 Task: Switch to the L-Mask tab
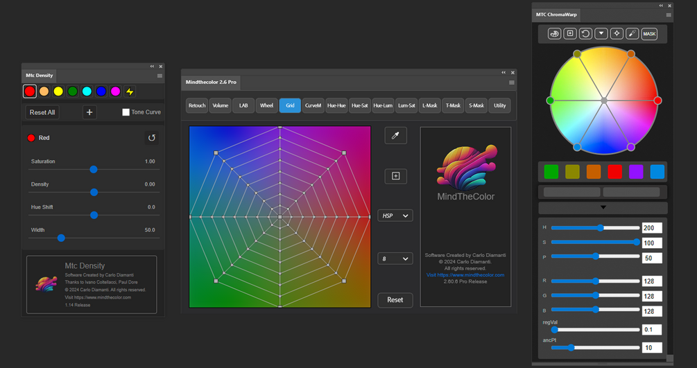(x=430, y=105)
